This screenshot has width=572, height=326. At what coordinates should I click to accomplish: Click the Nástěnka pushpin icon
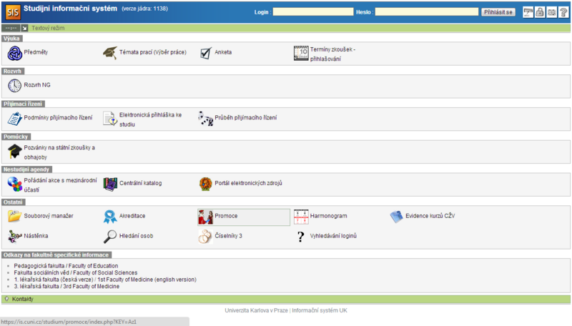(14, 236)
